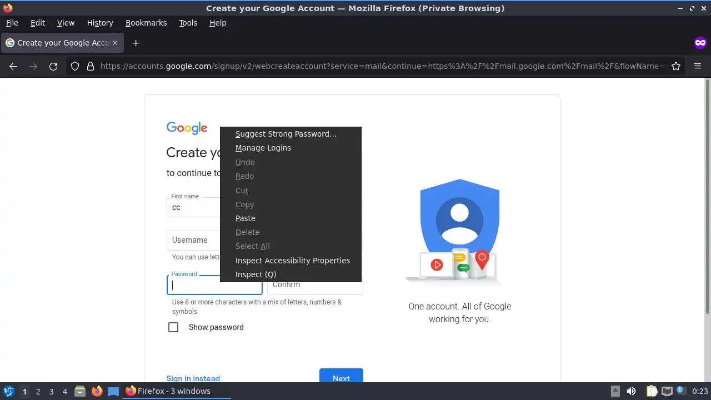Click the Username input field
The width and height of the screenshot is (711, 400).
click(x=193, y=240)
